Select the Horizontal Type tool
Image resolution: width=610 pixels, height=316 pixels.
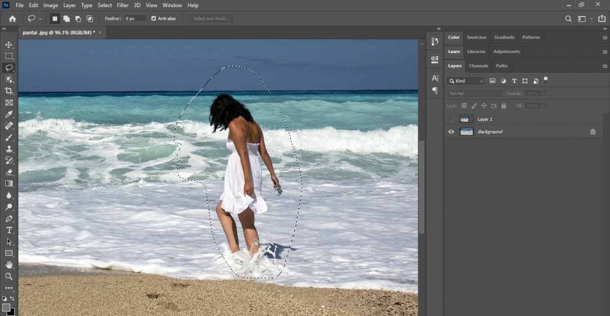(9, 230)
